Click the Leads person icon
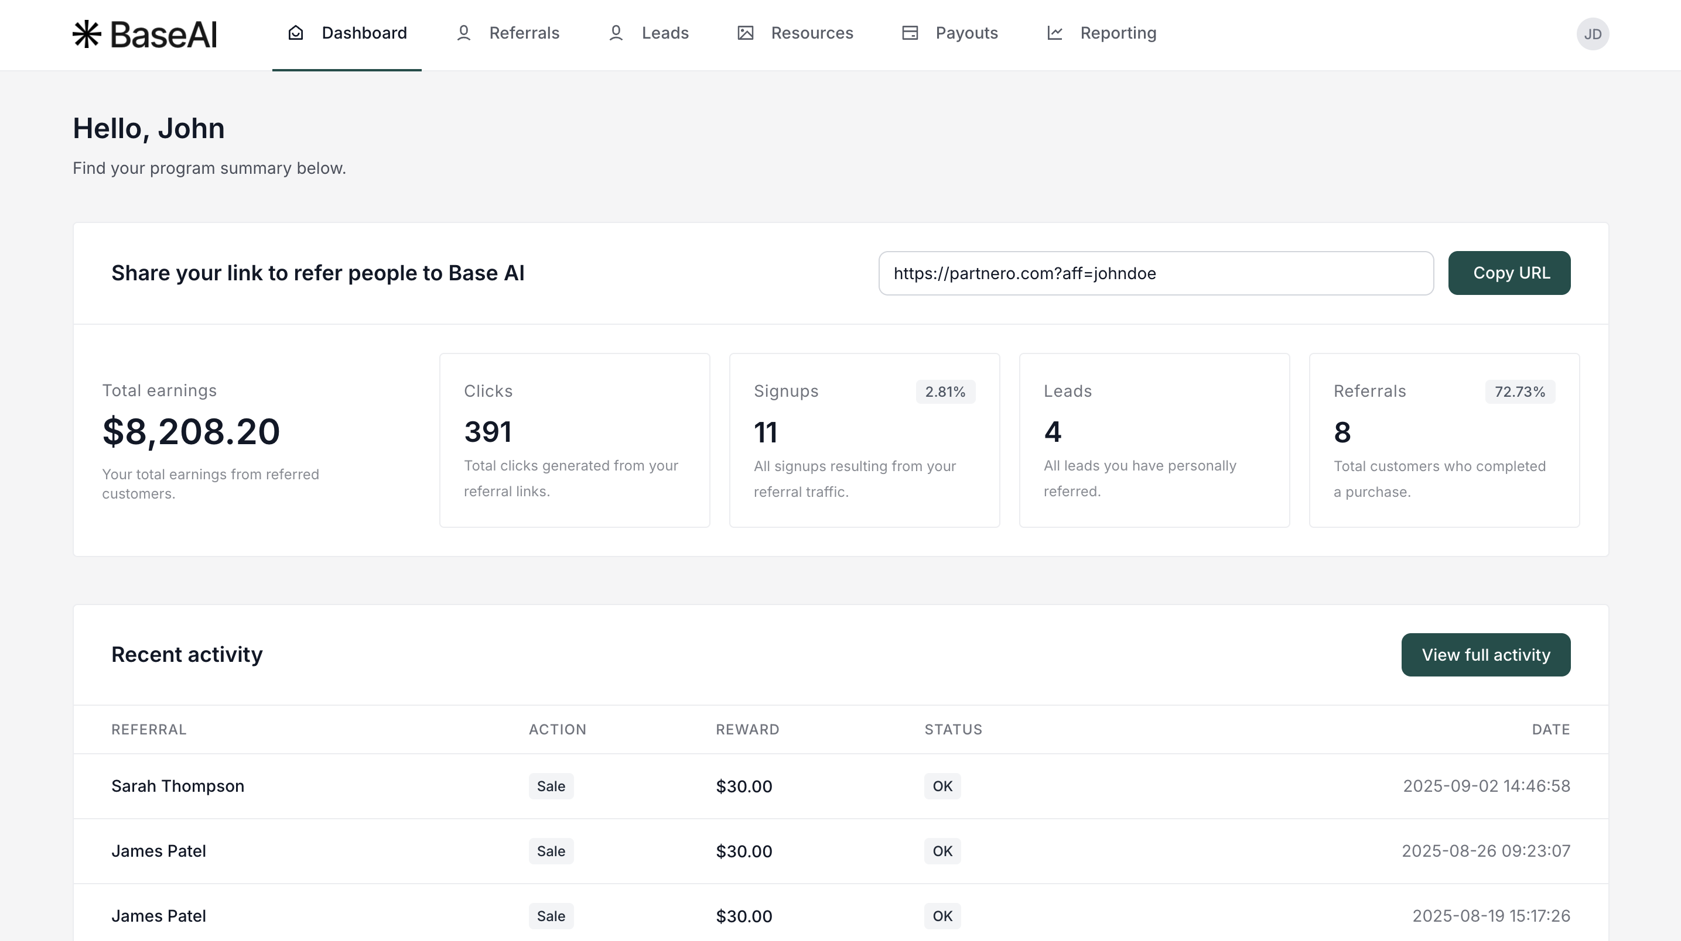This screenshot has width=1681, height=941. click(x=616, y=33)
